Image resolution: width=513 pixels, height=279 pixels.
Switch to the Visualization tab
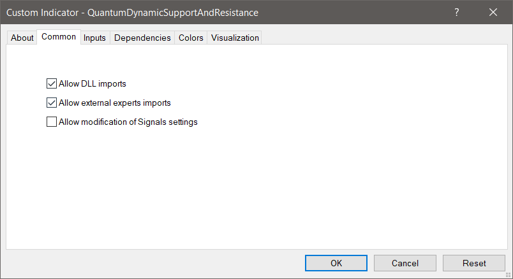235,38
